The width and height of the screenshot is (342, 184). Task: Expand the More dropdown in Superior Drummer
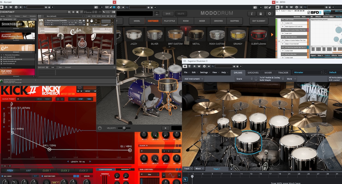click(x=291, y=79)
